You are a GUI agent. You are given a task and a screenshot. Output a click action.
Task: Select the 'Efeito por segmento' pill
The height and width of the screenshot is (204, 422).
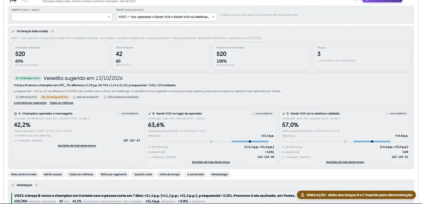[x=114, y=174]
